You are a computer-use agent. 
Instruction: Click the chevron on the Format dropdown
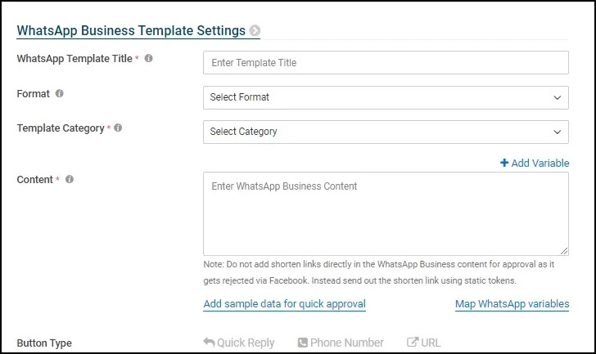558,98
